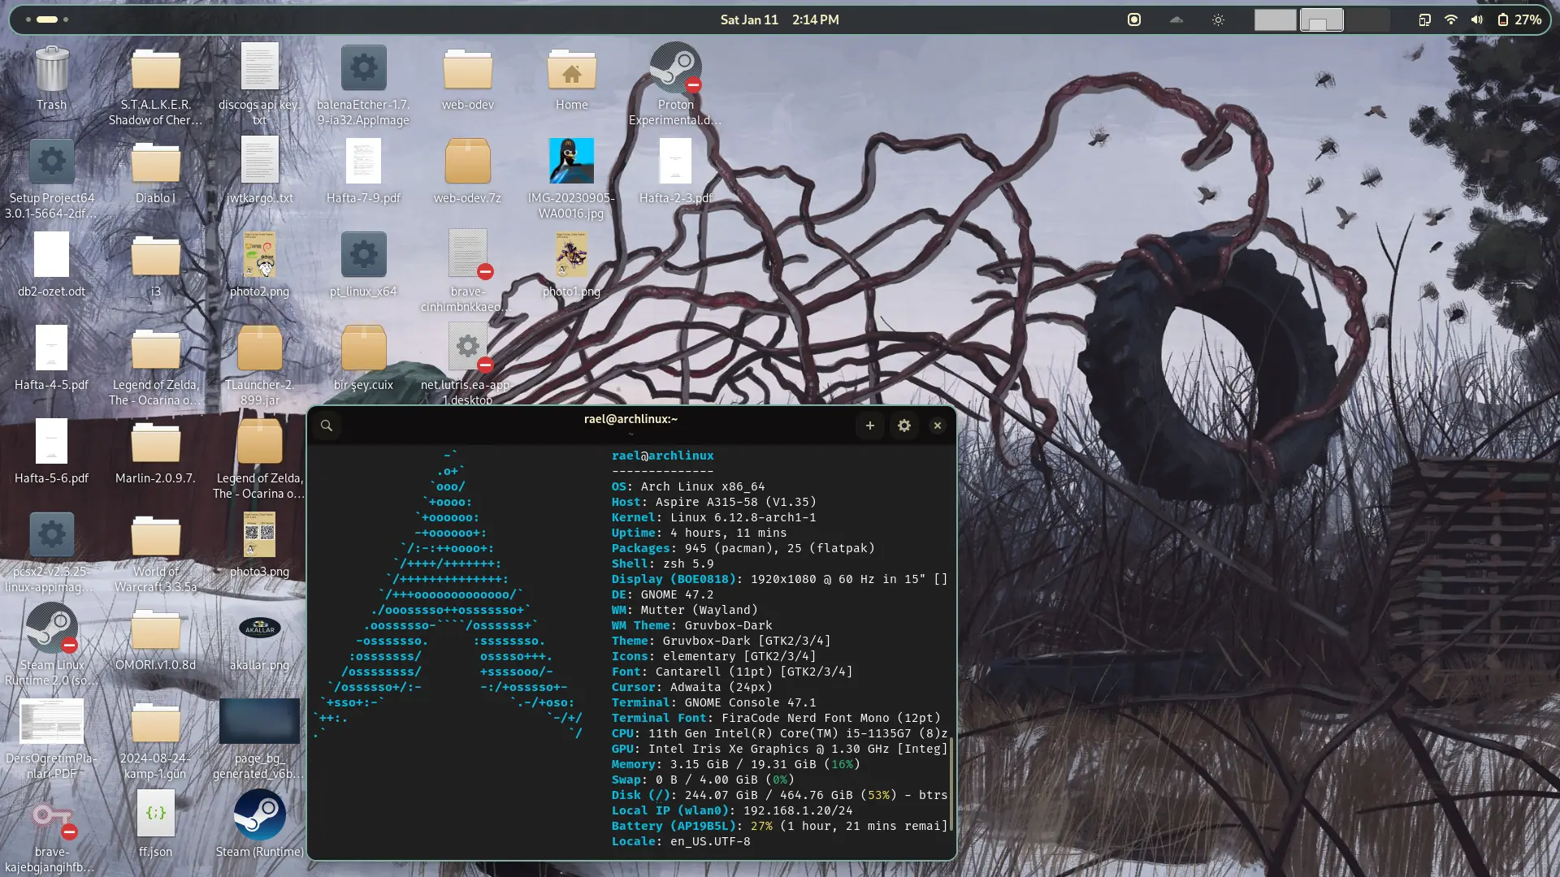Select the jwtkargo.txt file
The image size is (1560, 877).
point(260,160)
